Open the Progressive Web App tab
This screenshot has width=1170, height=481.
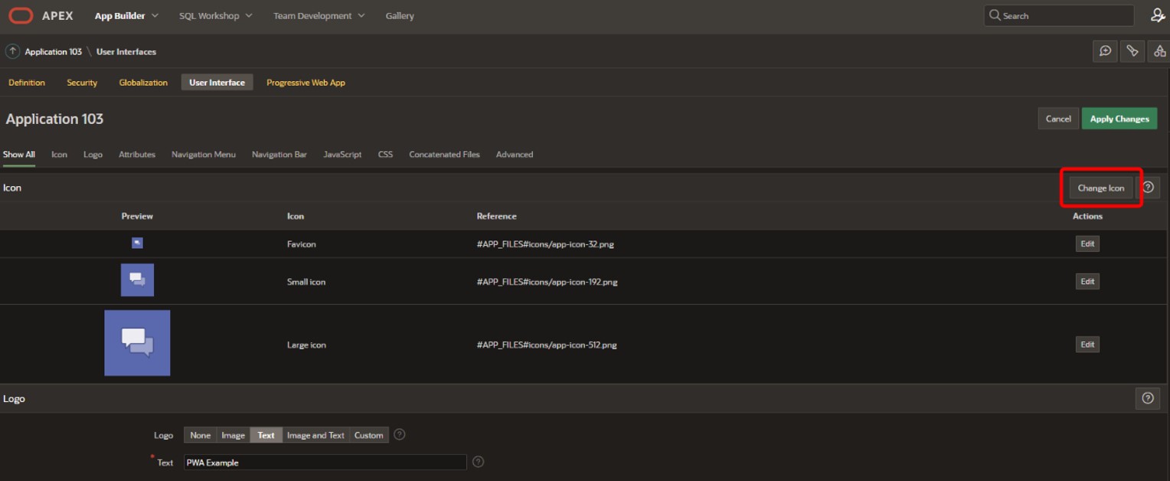pyautogui.click(x=306, y=82)
